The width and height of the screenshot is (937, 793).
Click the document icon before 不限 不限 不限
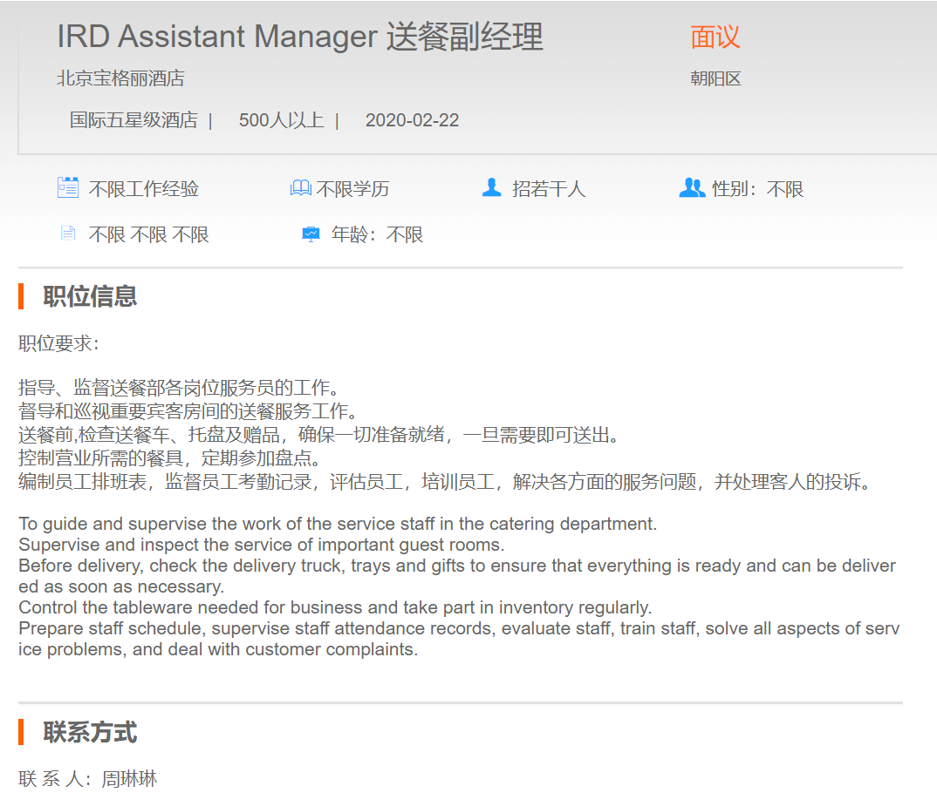point(67,234)
